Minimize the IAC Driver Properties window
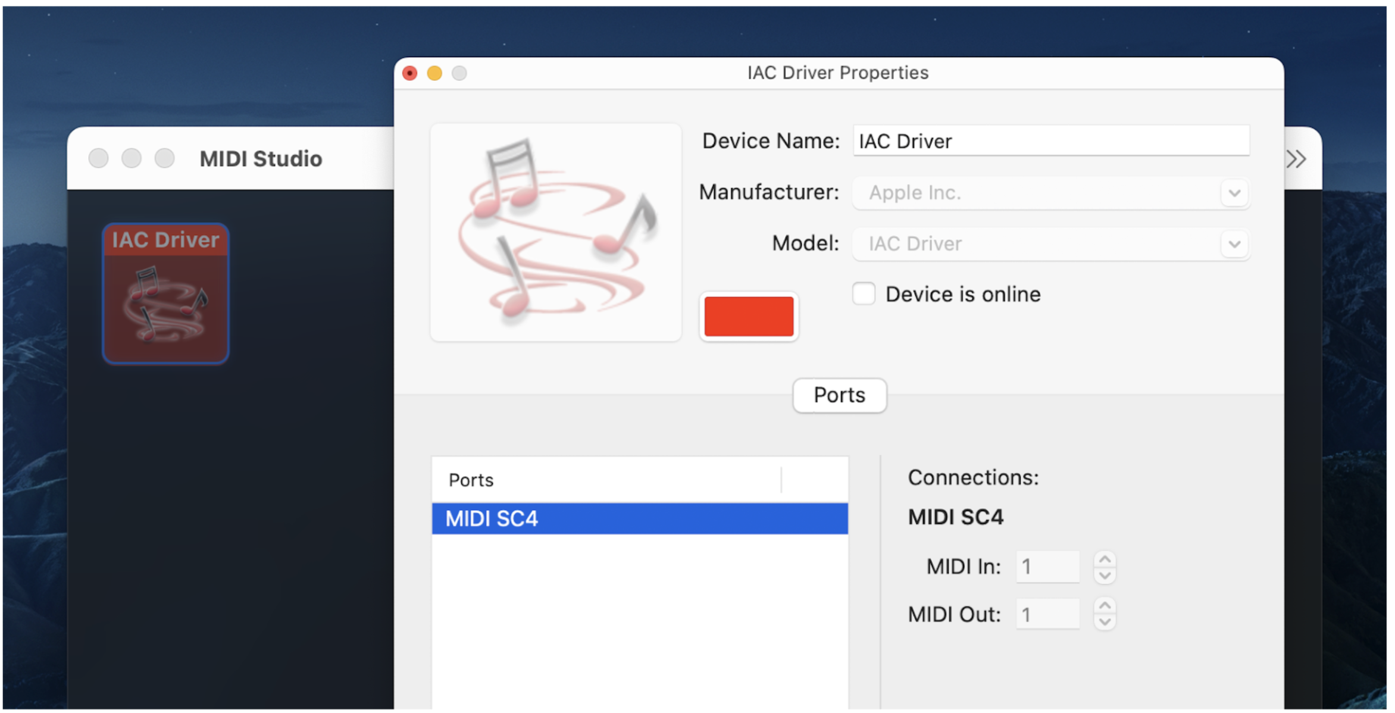 pyautogui.click(x=435, y=73)
